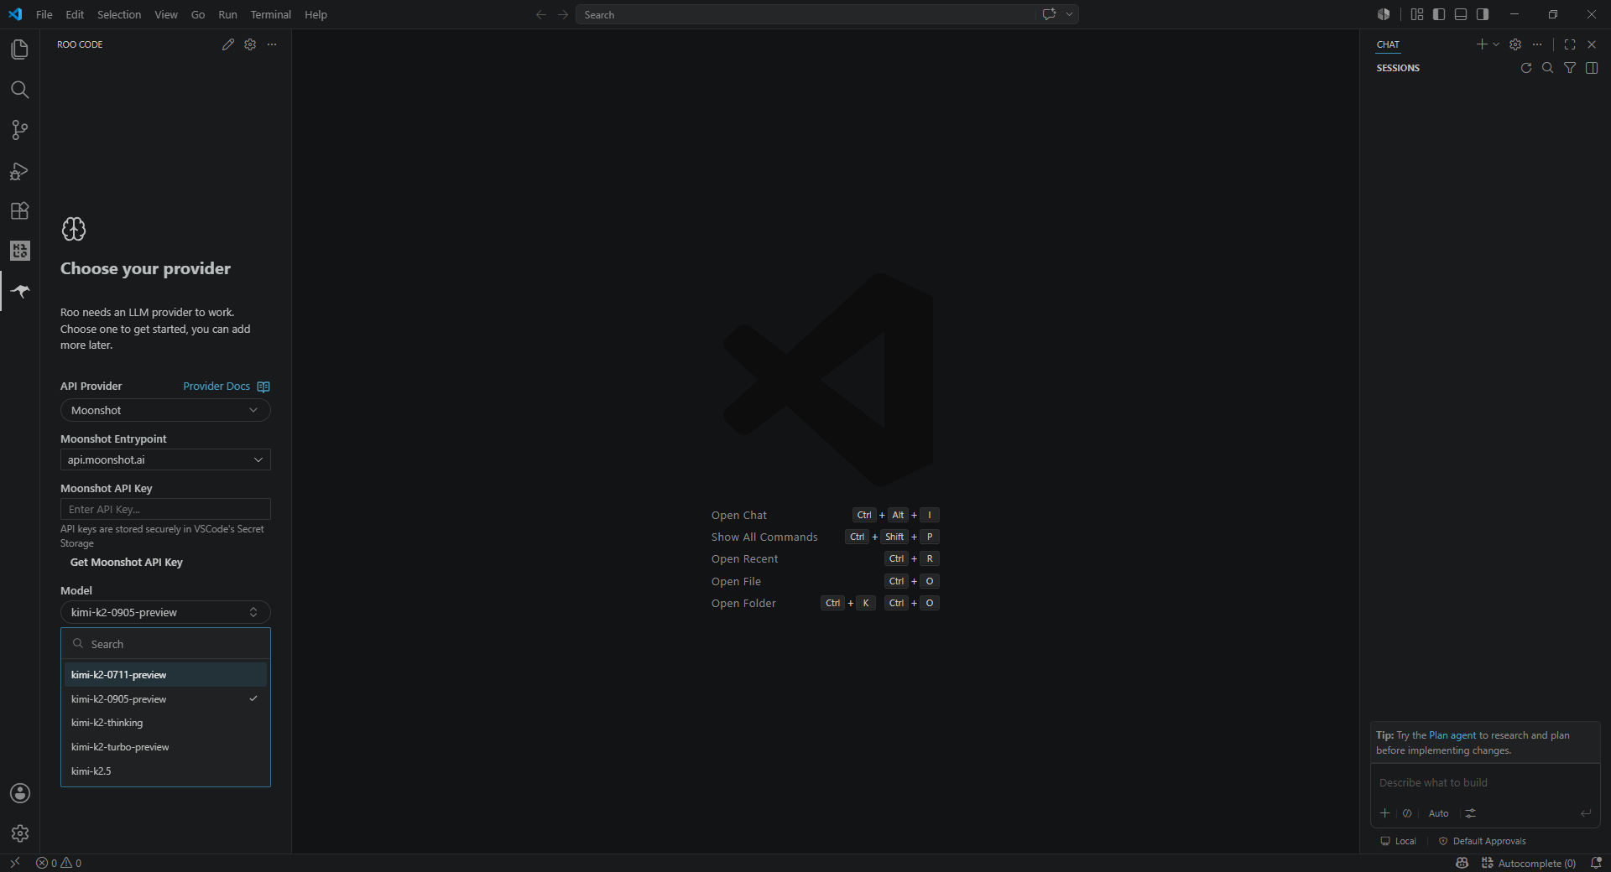Go forward with the navigation arrow
This screenshot has height=872, width=1611.
(563, 14)
